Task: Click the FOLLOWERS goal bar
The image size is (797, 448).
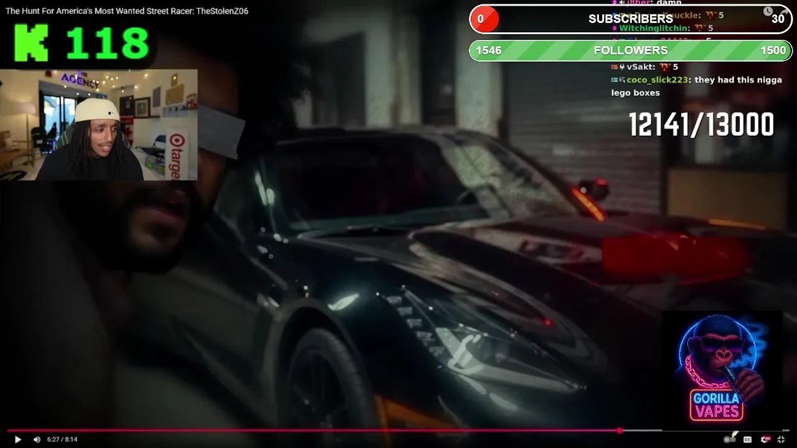Action: [631, 50]
